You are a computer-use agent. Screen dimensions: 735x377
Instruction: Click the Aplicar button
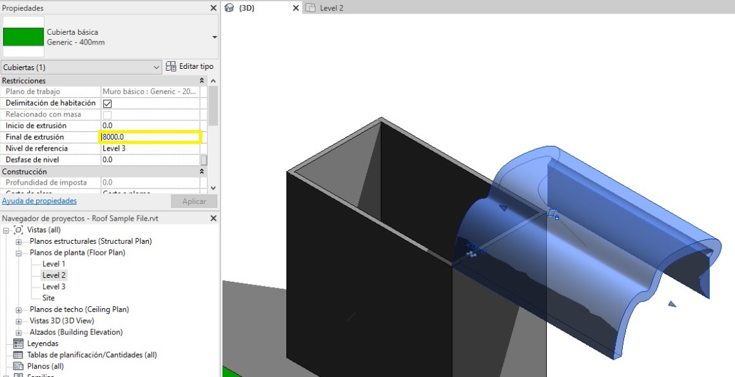(194, 201)
